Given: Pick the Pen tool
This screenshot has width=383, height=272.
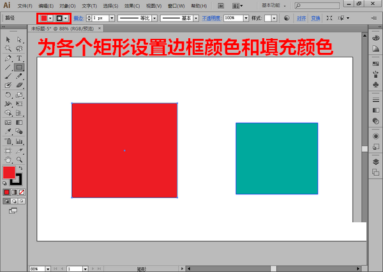Looking at the screenshot, I should point(8,57).
